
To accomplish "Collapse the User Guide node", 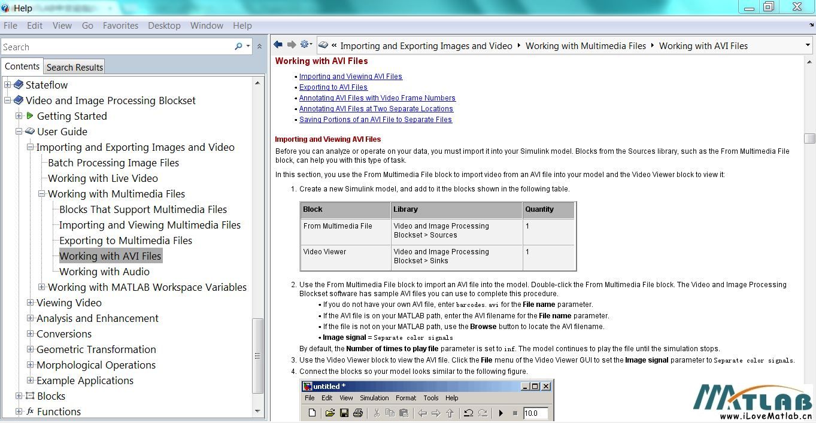I will (x=19, y=132).
